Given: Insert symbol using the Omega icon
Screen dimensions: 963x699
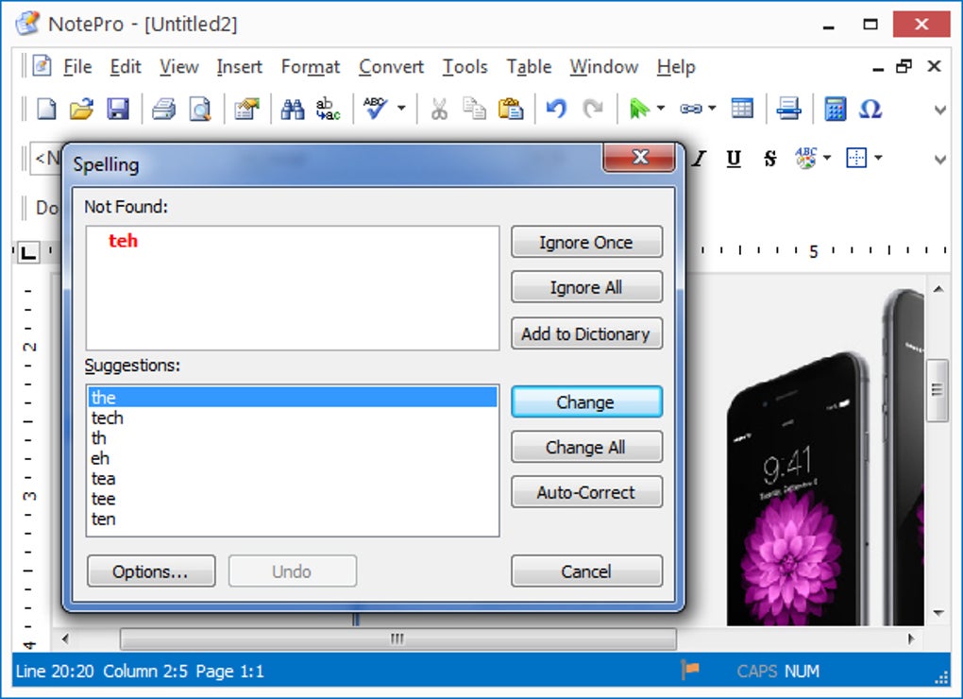Looking at the screenshot, I should (x=870, y=109).
